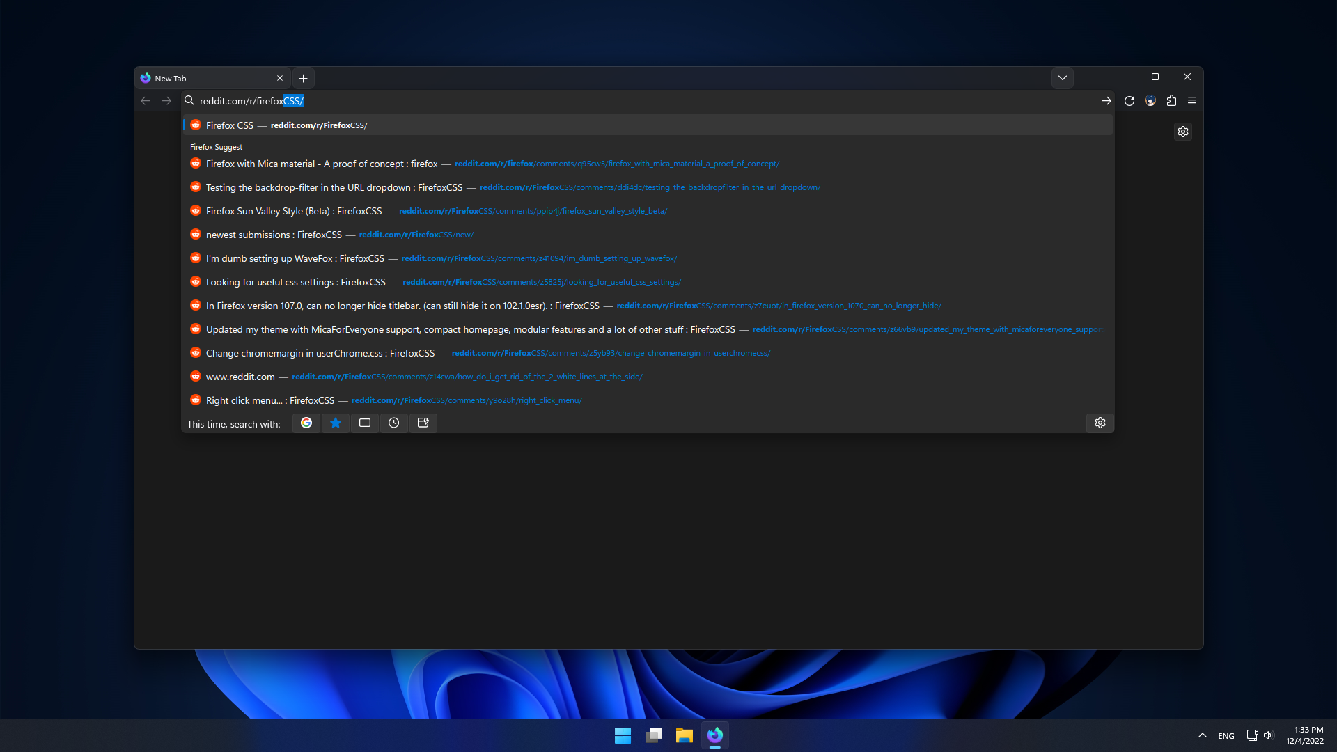Close the New Tab tab
The image size is (1337, 752).
280,79
